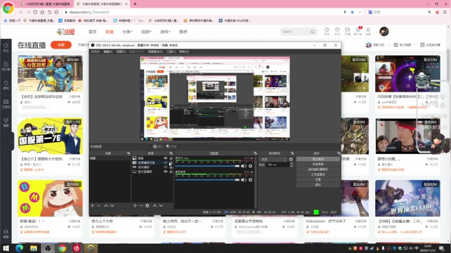Open the transition type dropdown

pos(273,159)
